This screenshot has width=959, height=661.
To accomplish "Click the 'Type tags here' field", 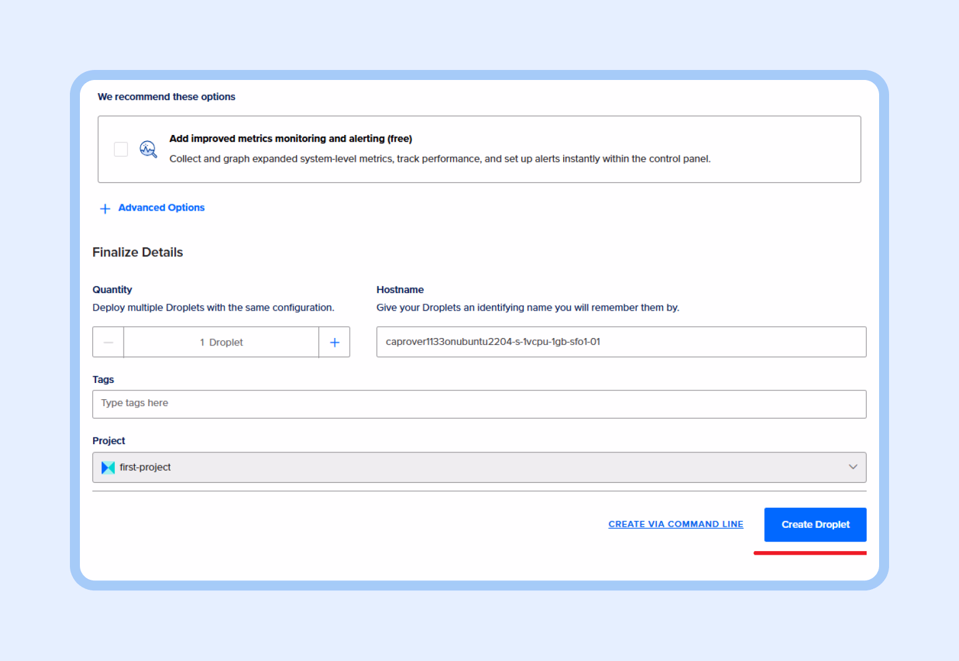I will [x=479, y=404].
